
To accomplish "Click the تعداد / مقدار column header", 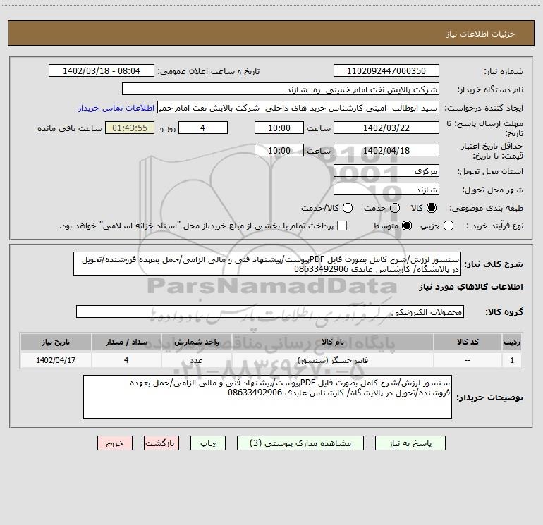I will click(126, 342).
